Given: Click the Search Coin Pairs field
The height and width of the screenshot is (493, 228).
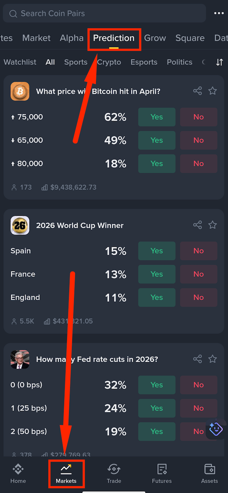Looking at the screenshot, I should pos(105,13).
